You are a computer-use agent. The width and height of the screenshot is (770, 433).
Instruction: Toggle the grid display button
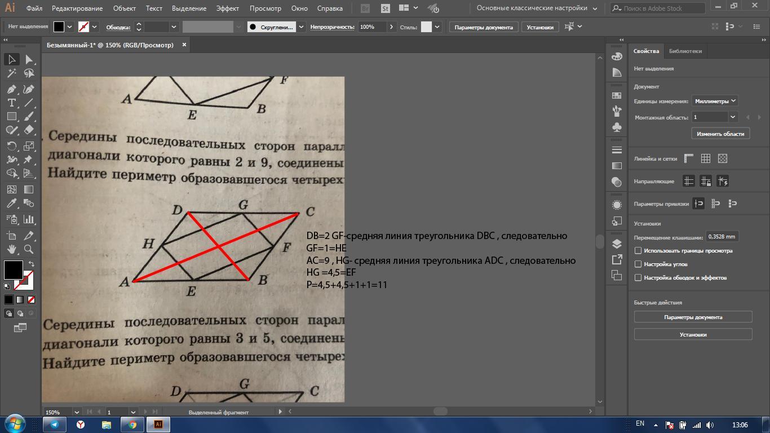point(706,158)
